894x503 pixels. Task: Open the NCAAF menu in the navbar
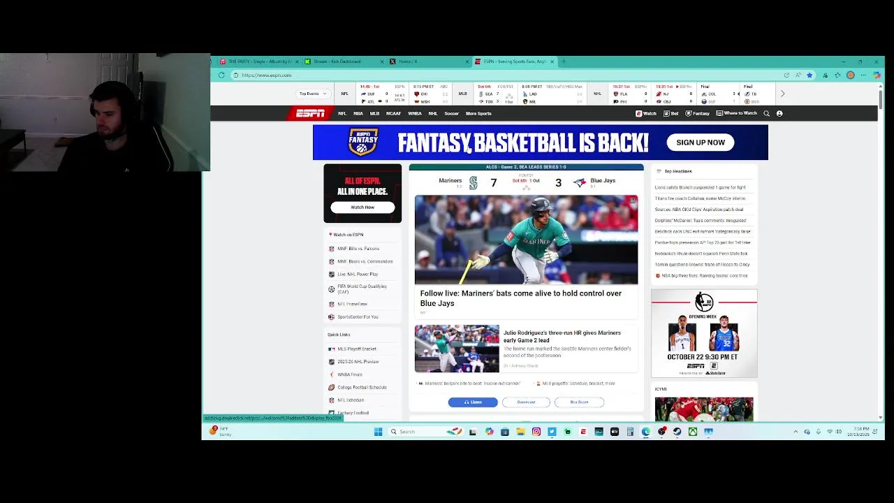coord(393,113)
